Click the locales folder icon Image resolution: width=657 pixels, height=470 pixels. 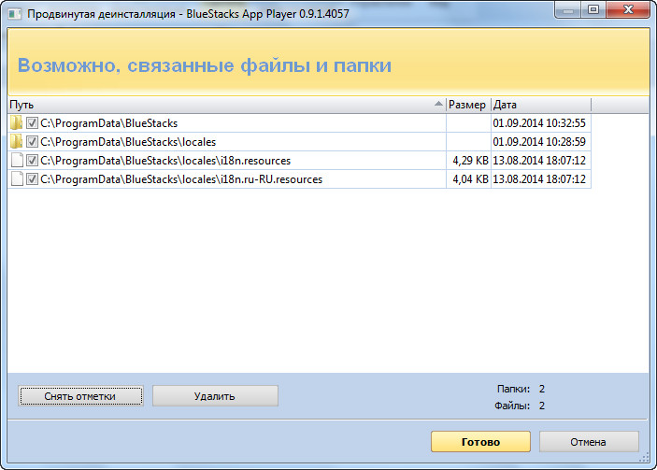pyautogui.click(x=16, y=142)
